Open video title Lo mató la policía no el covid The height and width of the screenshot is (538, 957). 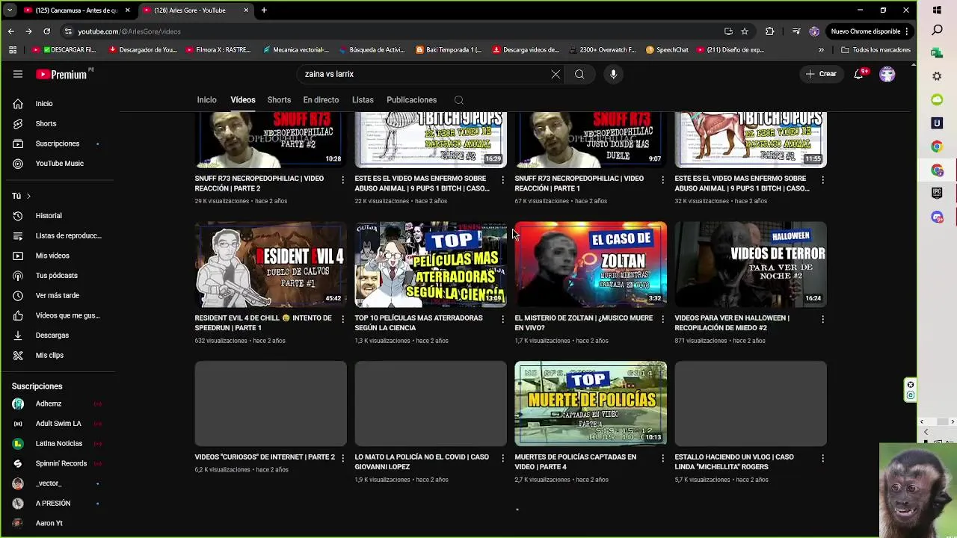click(x=422, y=462)
